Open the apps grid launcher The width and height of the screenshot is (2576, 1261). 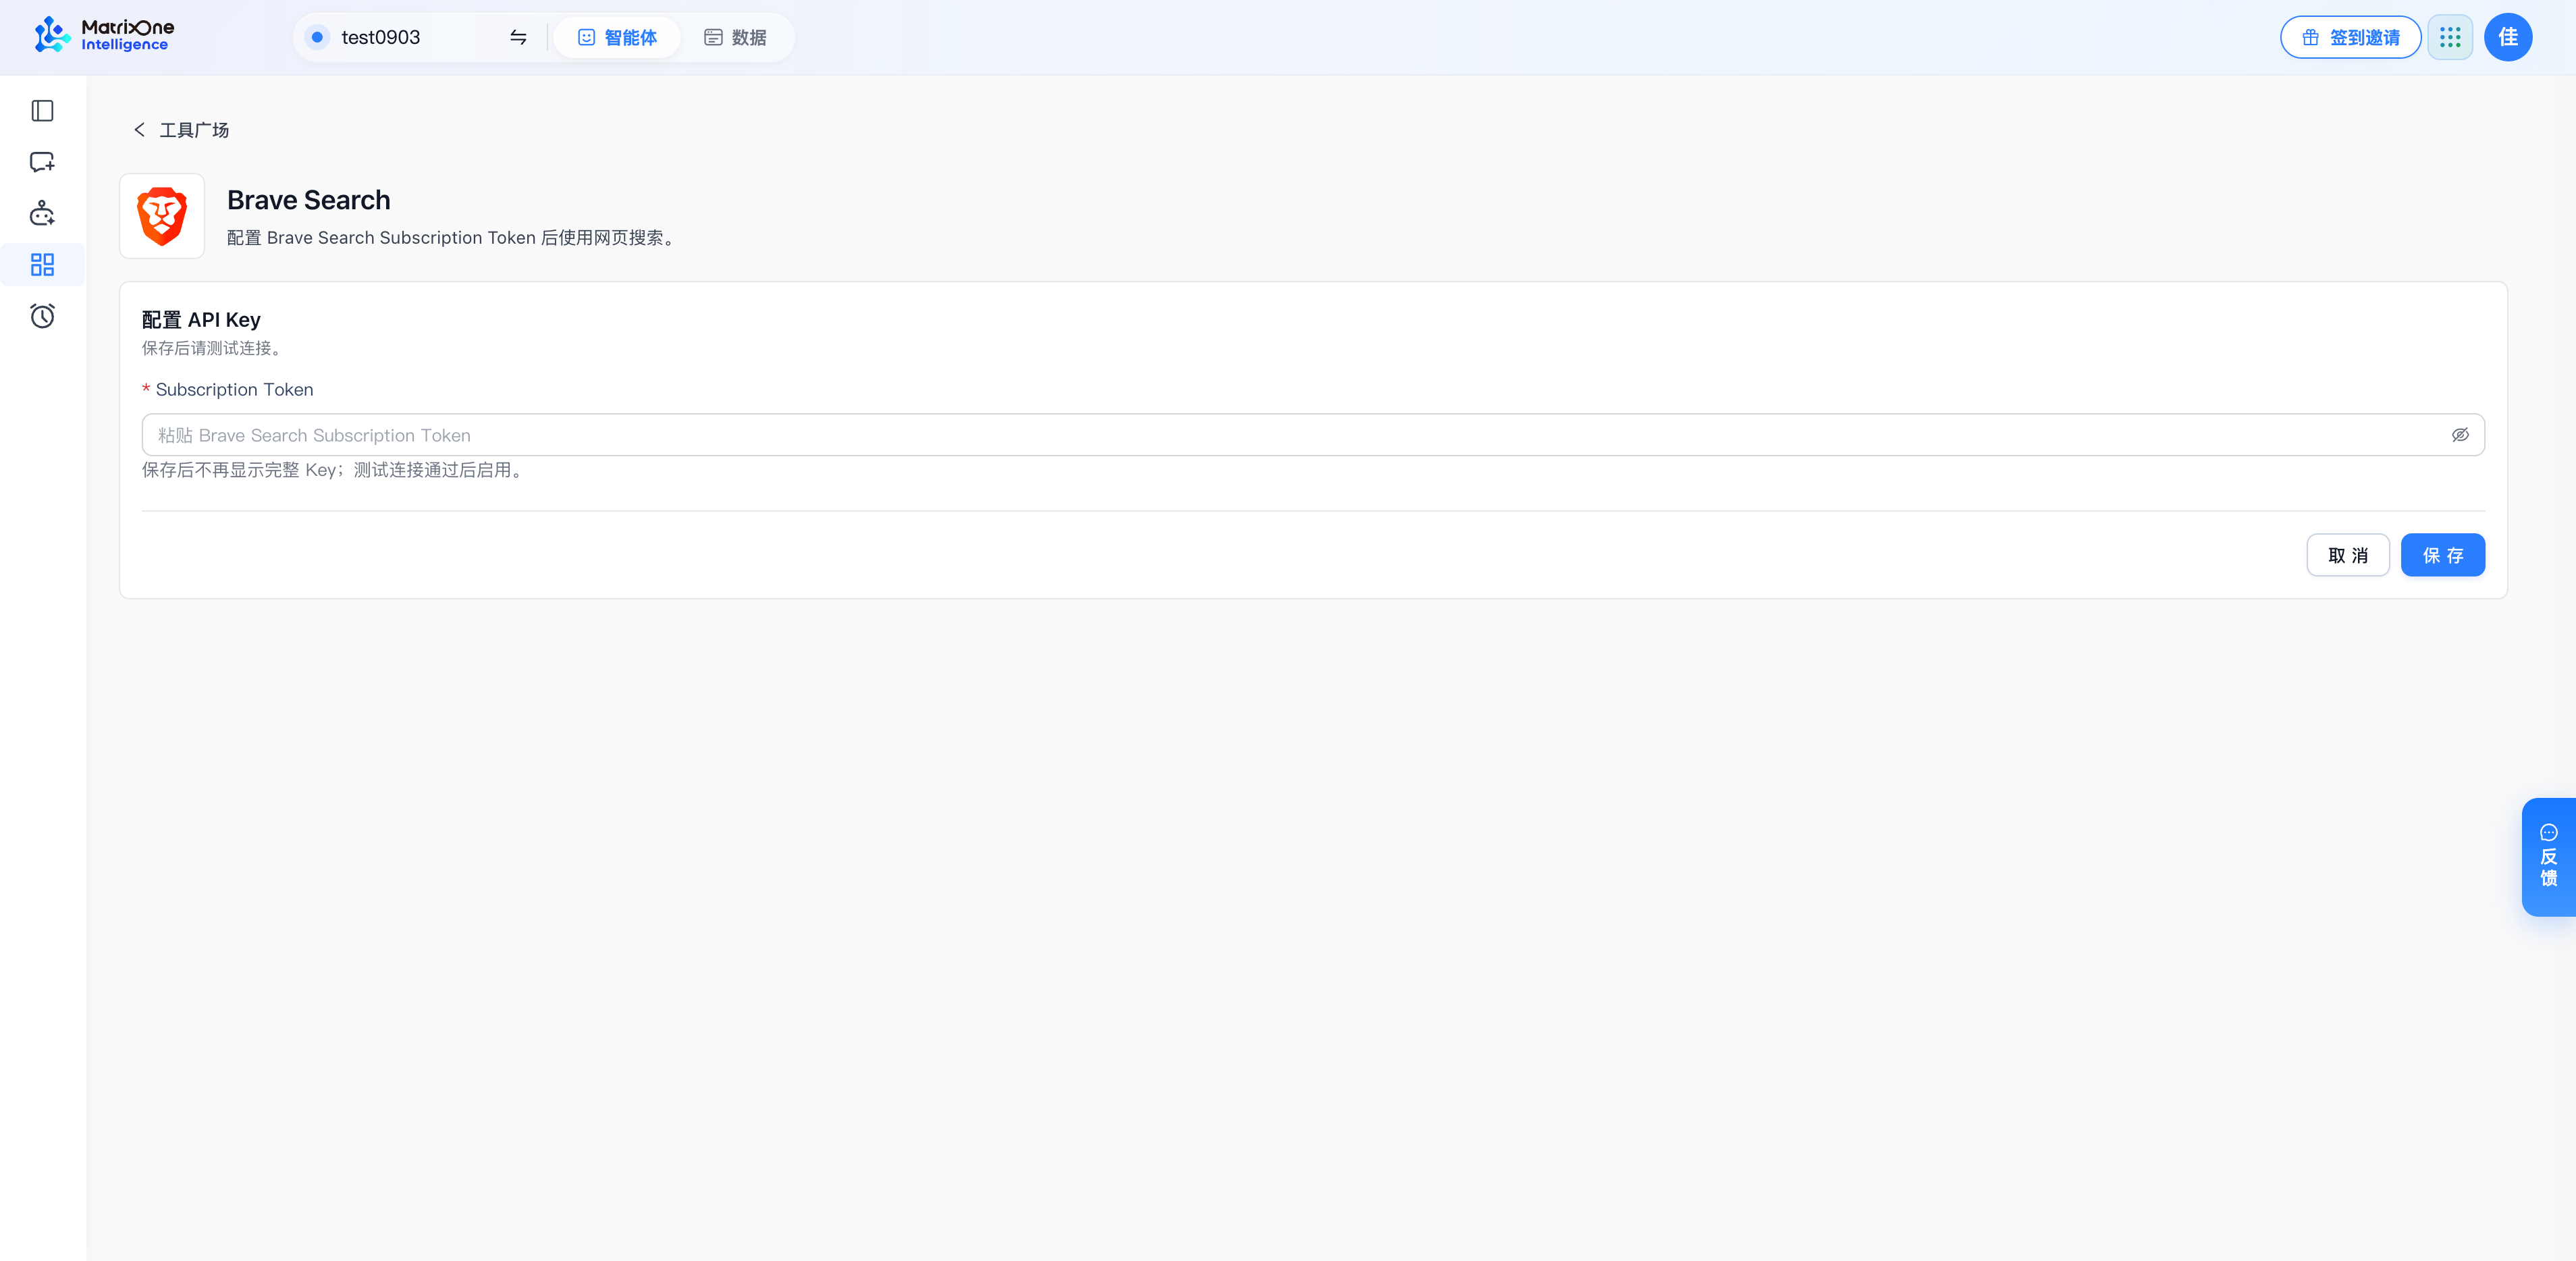(2450, 37)
